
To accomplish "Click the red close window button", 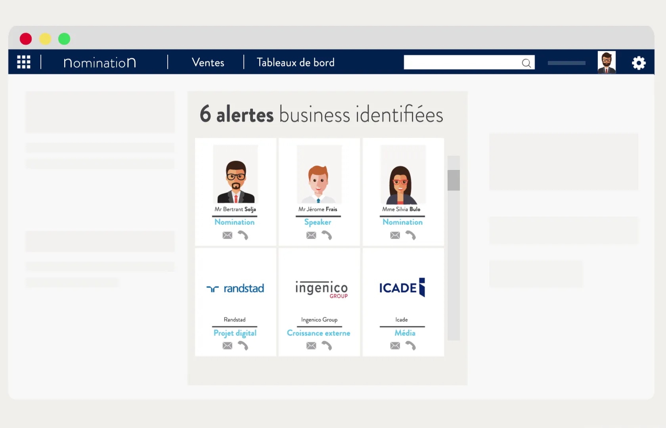I will 26,39.
